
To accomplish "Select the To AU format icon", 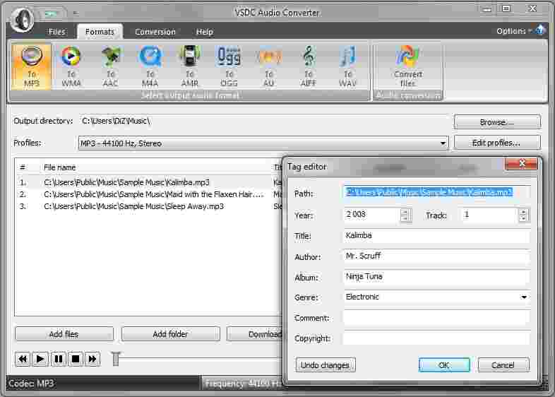I will pos(269,66).
